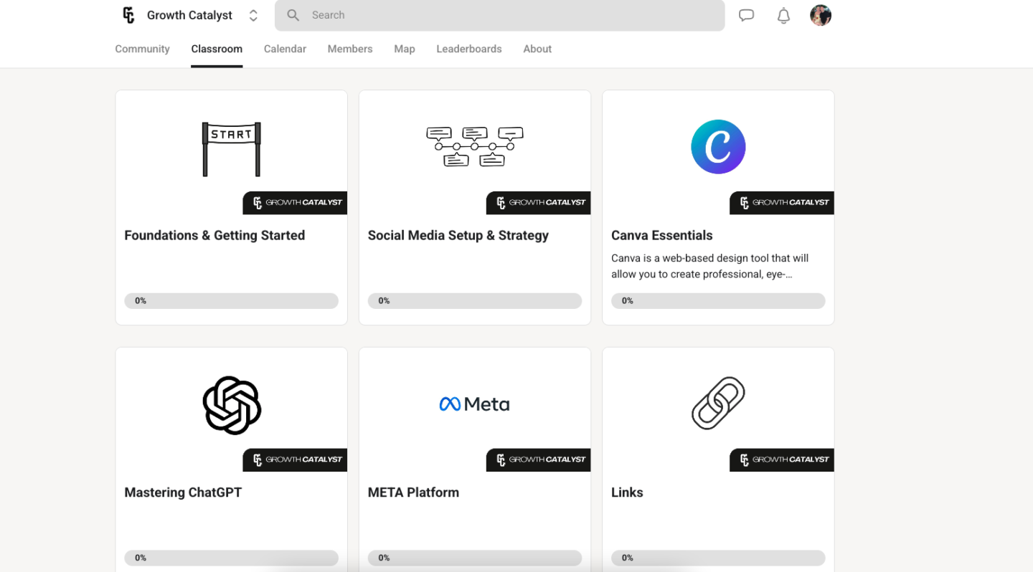Open the Mastering ChatGPT course title
The height and width of the screenshot is (572, 1033).
tap(183, 492)
